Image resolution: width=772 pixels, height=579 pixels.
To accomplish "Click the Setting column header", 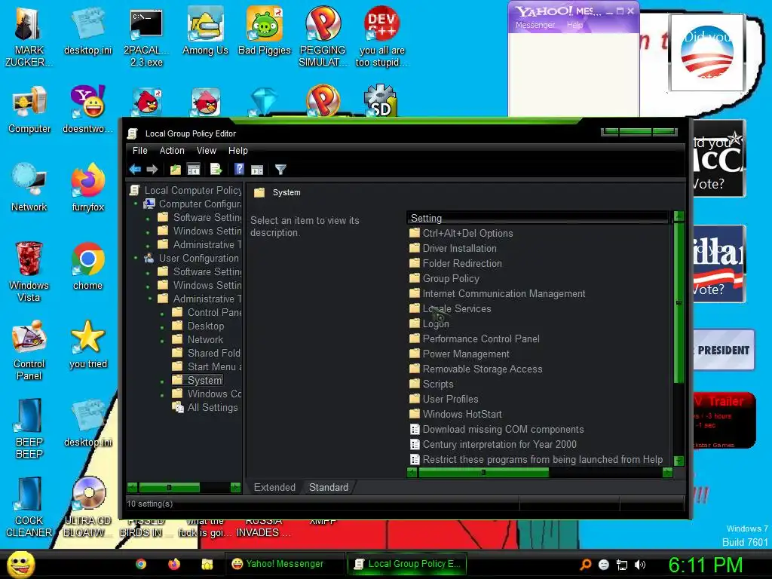I will pyautogui.click(x=537, y=218).
